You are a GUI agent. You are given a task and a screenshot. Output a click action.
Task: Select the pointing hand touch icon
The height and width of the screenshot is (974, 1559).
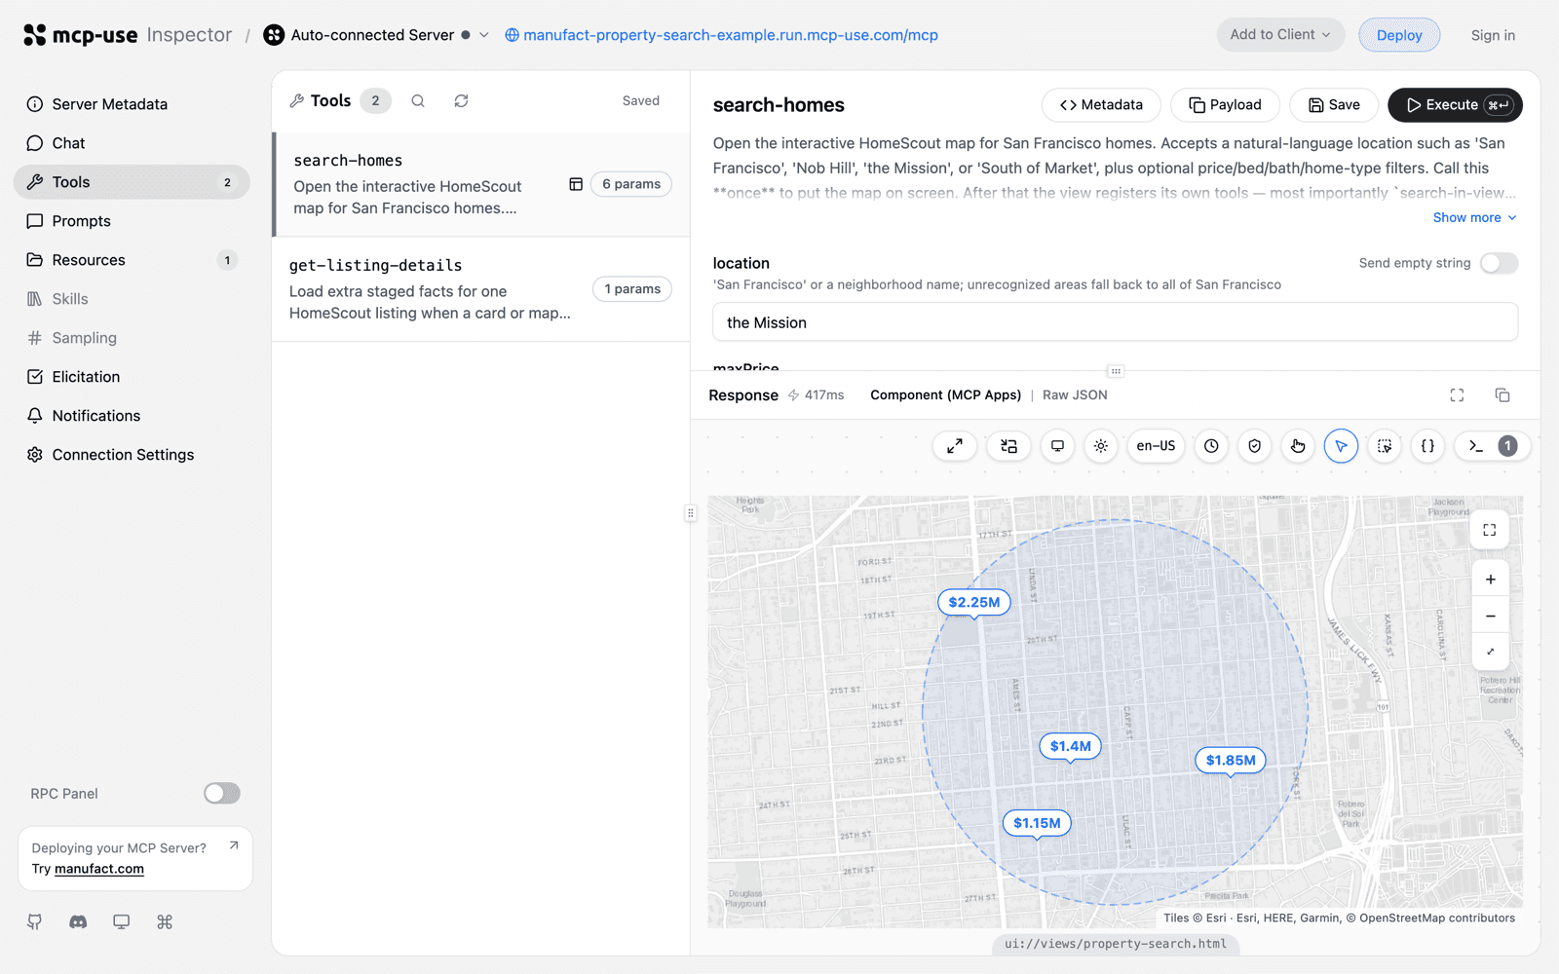tap(1298, 446)
